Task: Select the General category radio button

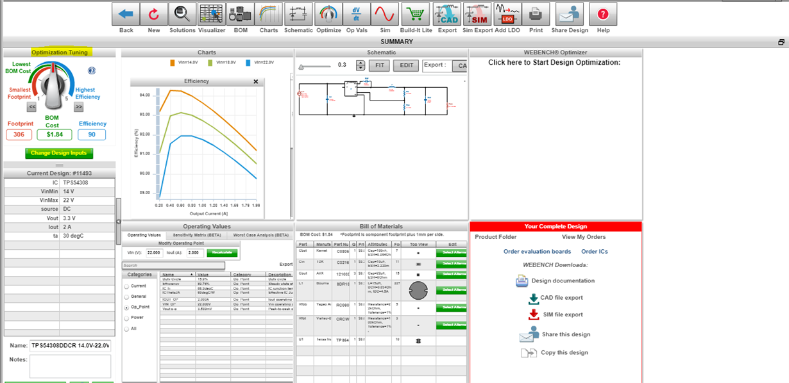Action: tap(126, 297)
